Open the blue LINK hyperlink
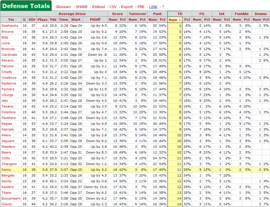 pyautogui.click(x=153, y=7)
